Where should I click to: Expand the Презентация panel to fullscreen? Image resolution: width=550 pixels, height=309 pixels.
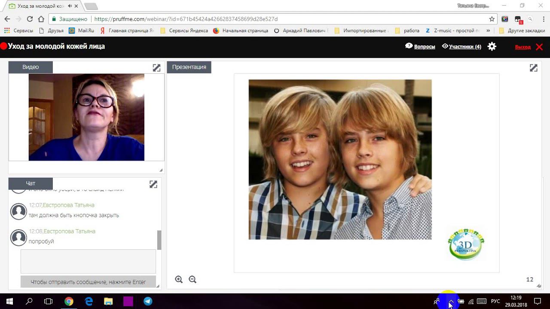coord(533,68)
